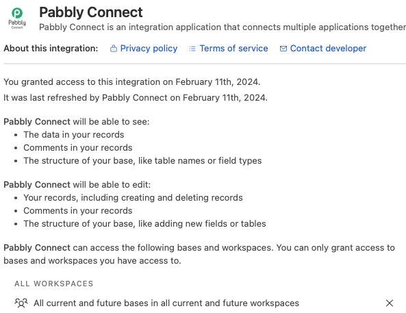
Task: Click the people icon in All Workspaces row
Action: 21,303
